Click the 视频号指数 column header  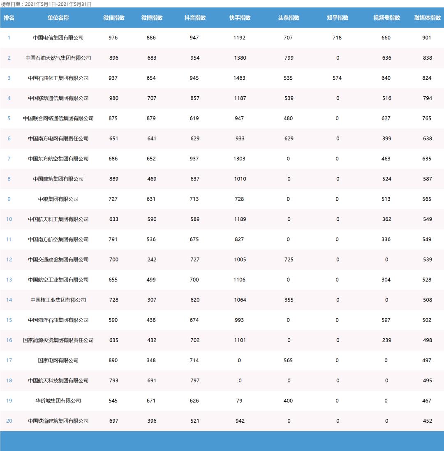pyautogui.click(x=387, y=18)
